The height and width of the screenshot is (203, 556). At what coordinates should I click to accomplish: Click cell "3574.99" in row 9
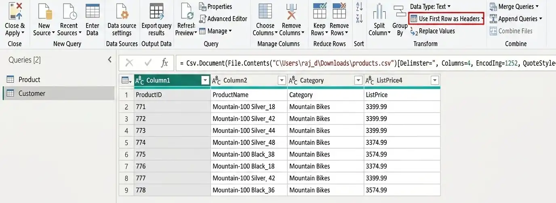click(x=402, y=190)
